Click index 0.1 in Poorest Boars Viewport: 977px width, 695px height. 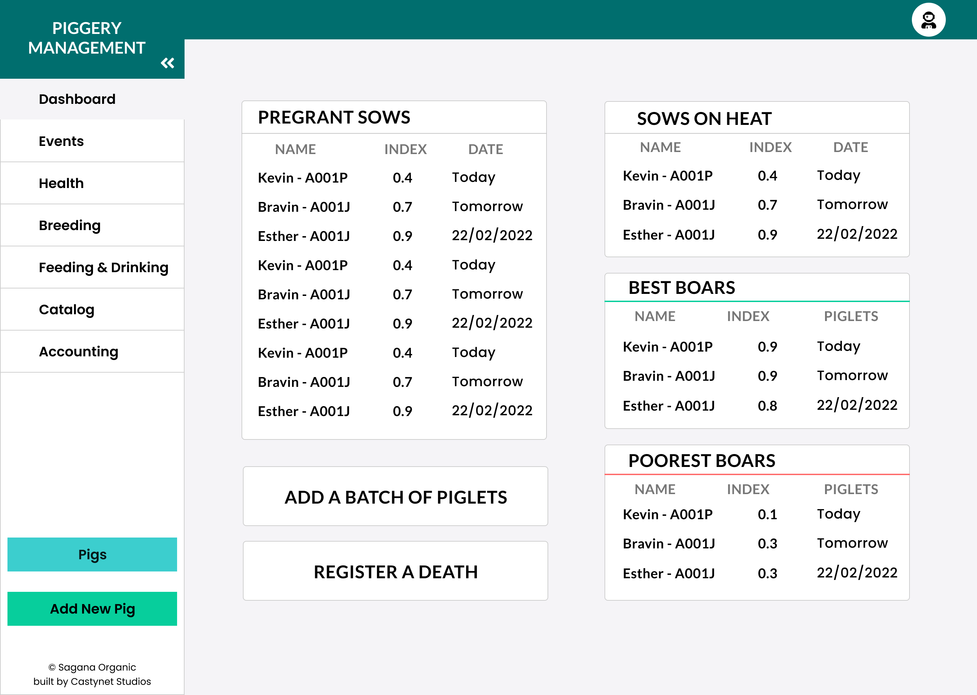tap(767, 514)
